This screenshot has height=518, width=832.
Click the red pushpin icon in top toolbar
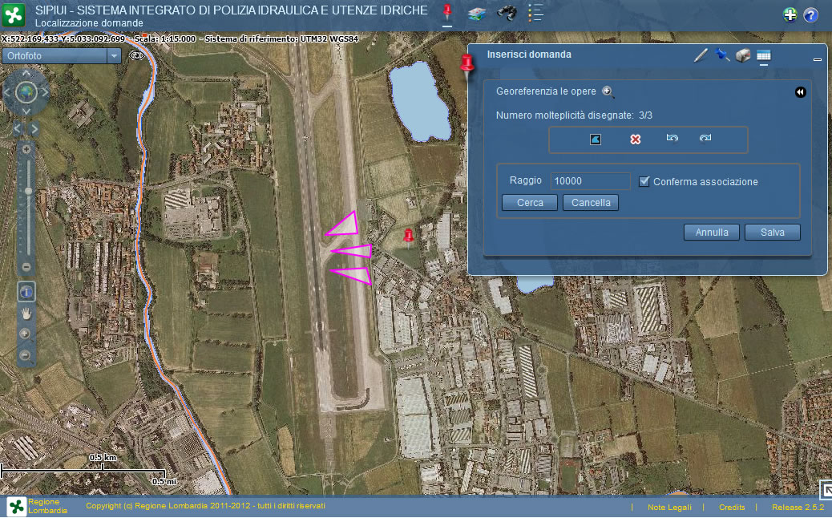(447, 11)
